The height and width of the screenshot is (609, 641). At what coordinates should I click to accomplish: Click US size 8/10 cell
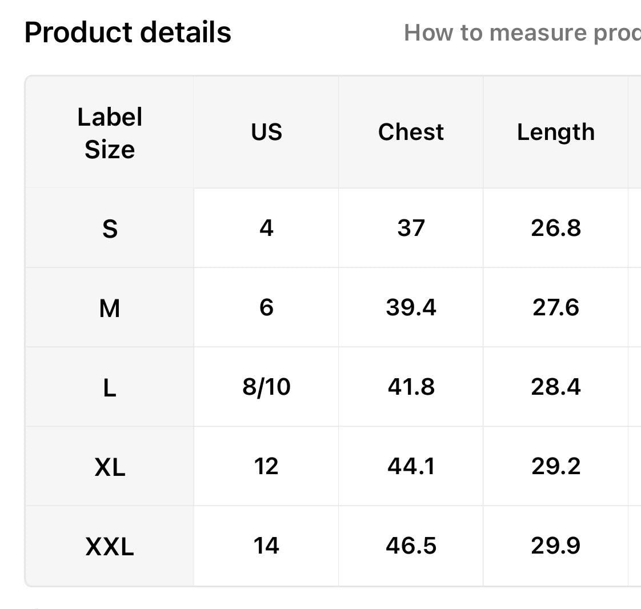(x=266, y=387)
